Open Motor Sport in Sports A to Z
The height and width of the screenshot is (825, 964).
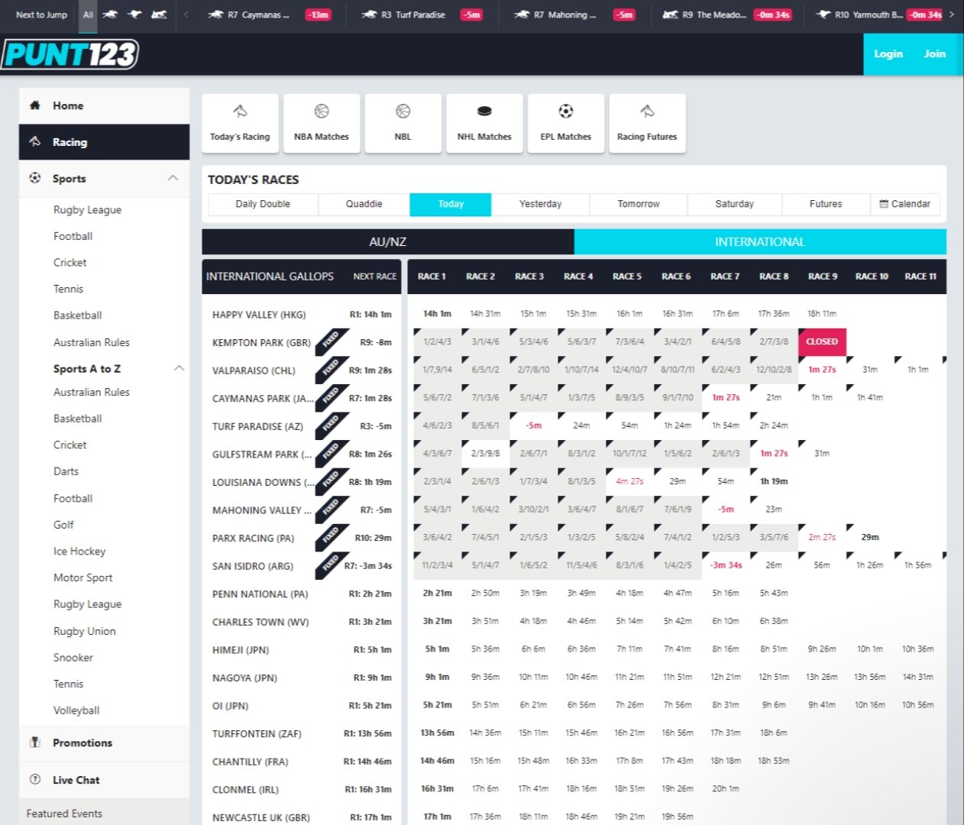pyautogui.click(x=82, y=577)
